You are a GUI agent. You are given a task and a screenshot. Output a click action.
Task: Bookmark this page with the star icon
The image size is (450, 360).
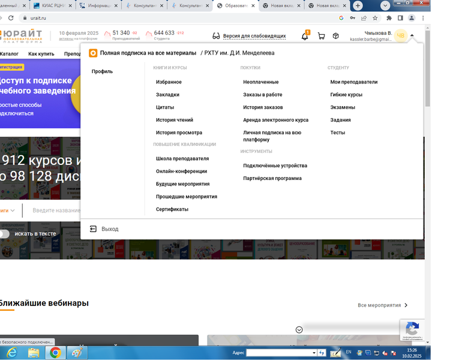pos(375,18)
